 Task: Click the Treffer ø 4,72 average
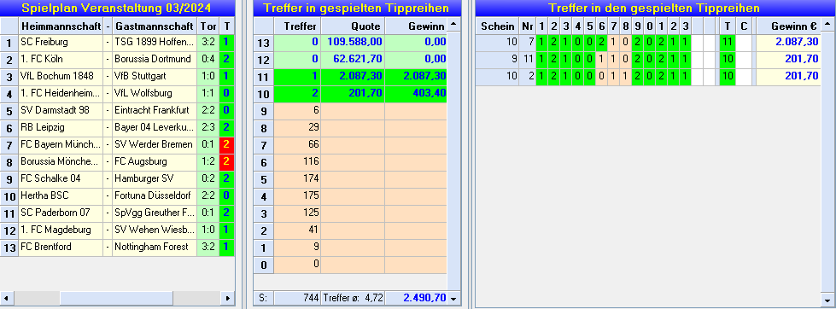point(353,299)
